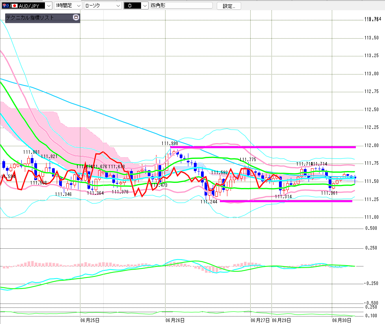Click the 111.998 high price label
The image size is (385, 324).
tap(170, 143)
